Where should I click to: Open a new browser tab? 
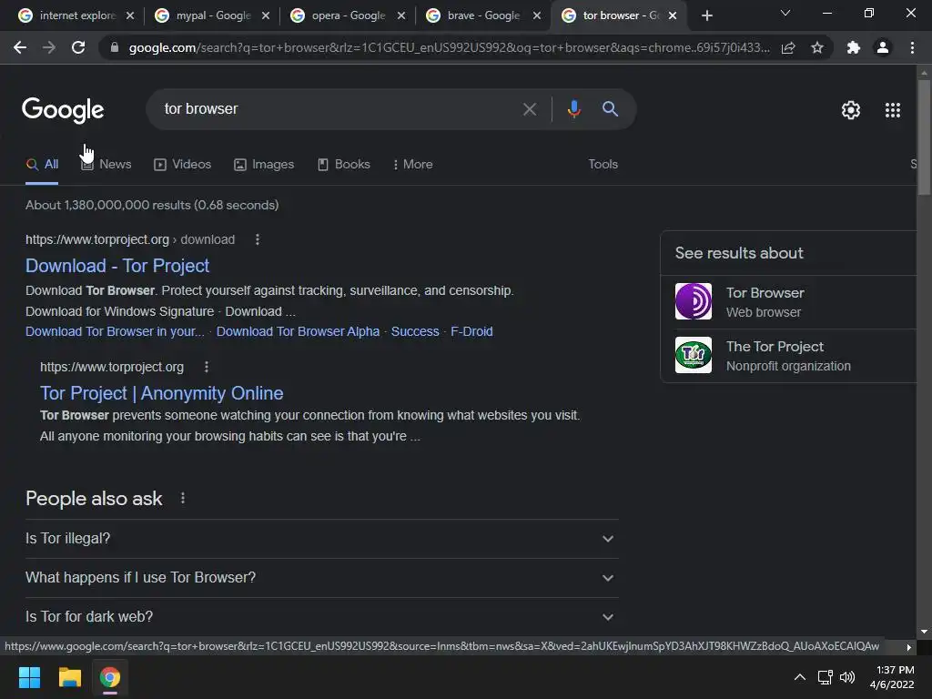click(706, 15)
